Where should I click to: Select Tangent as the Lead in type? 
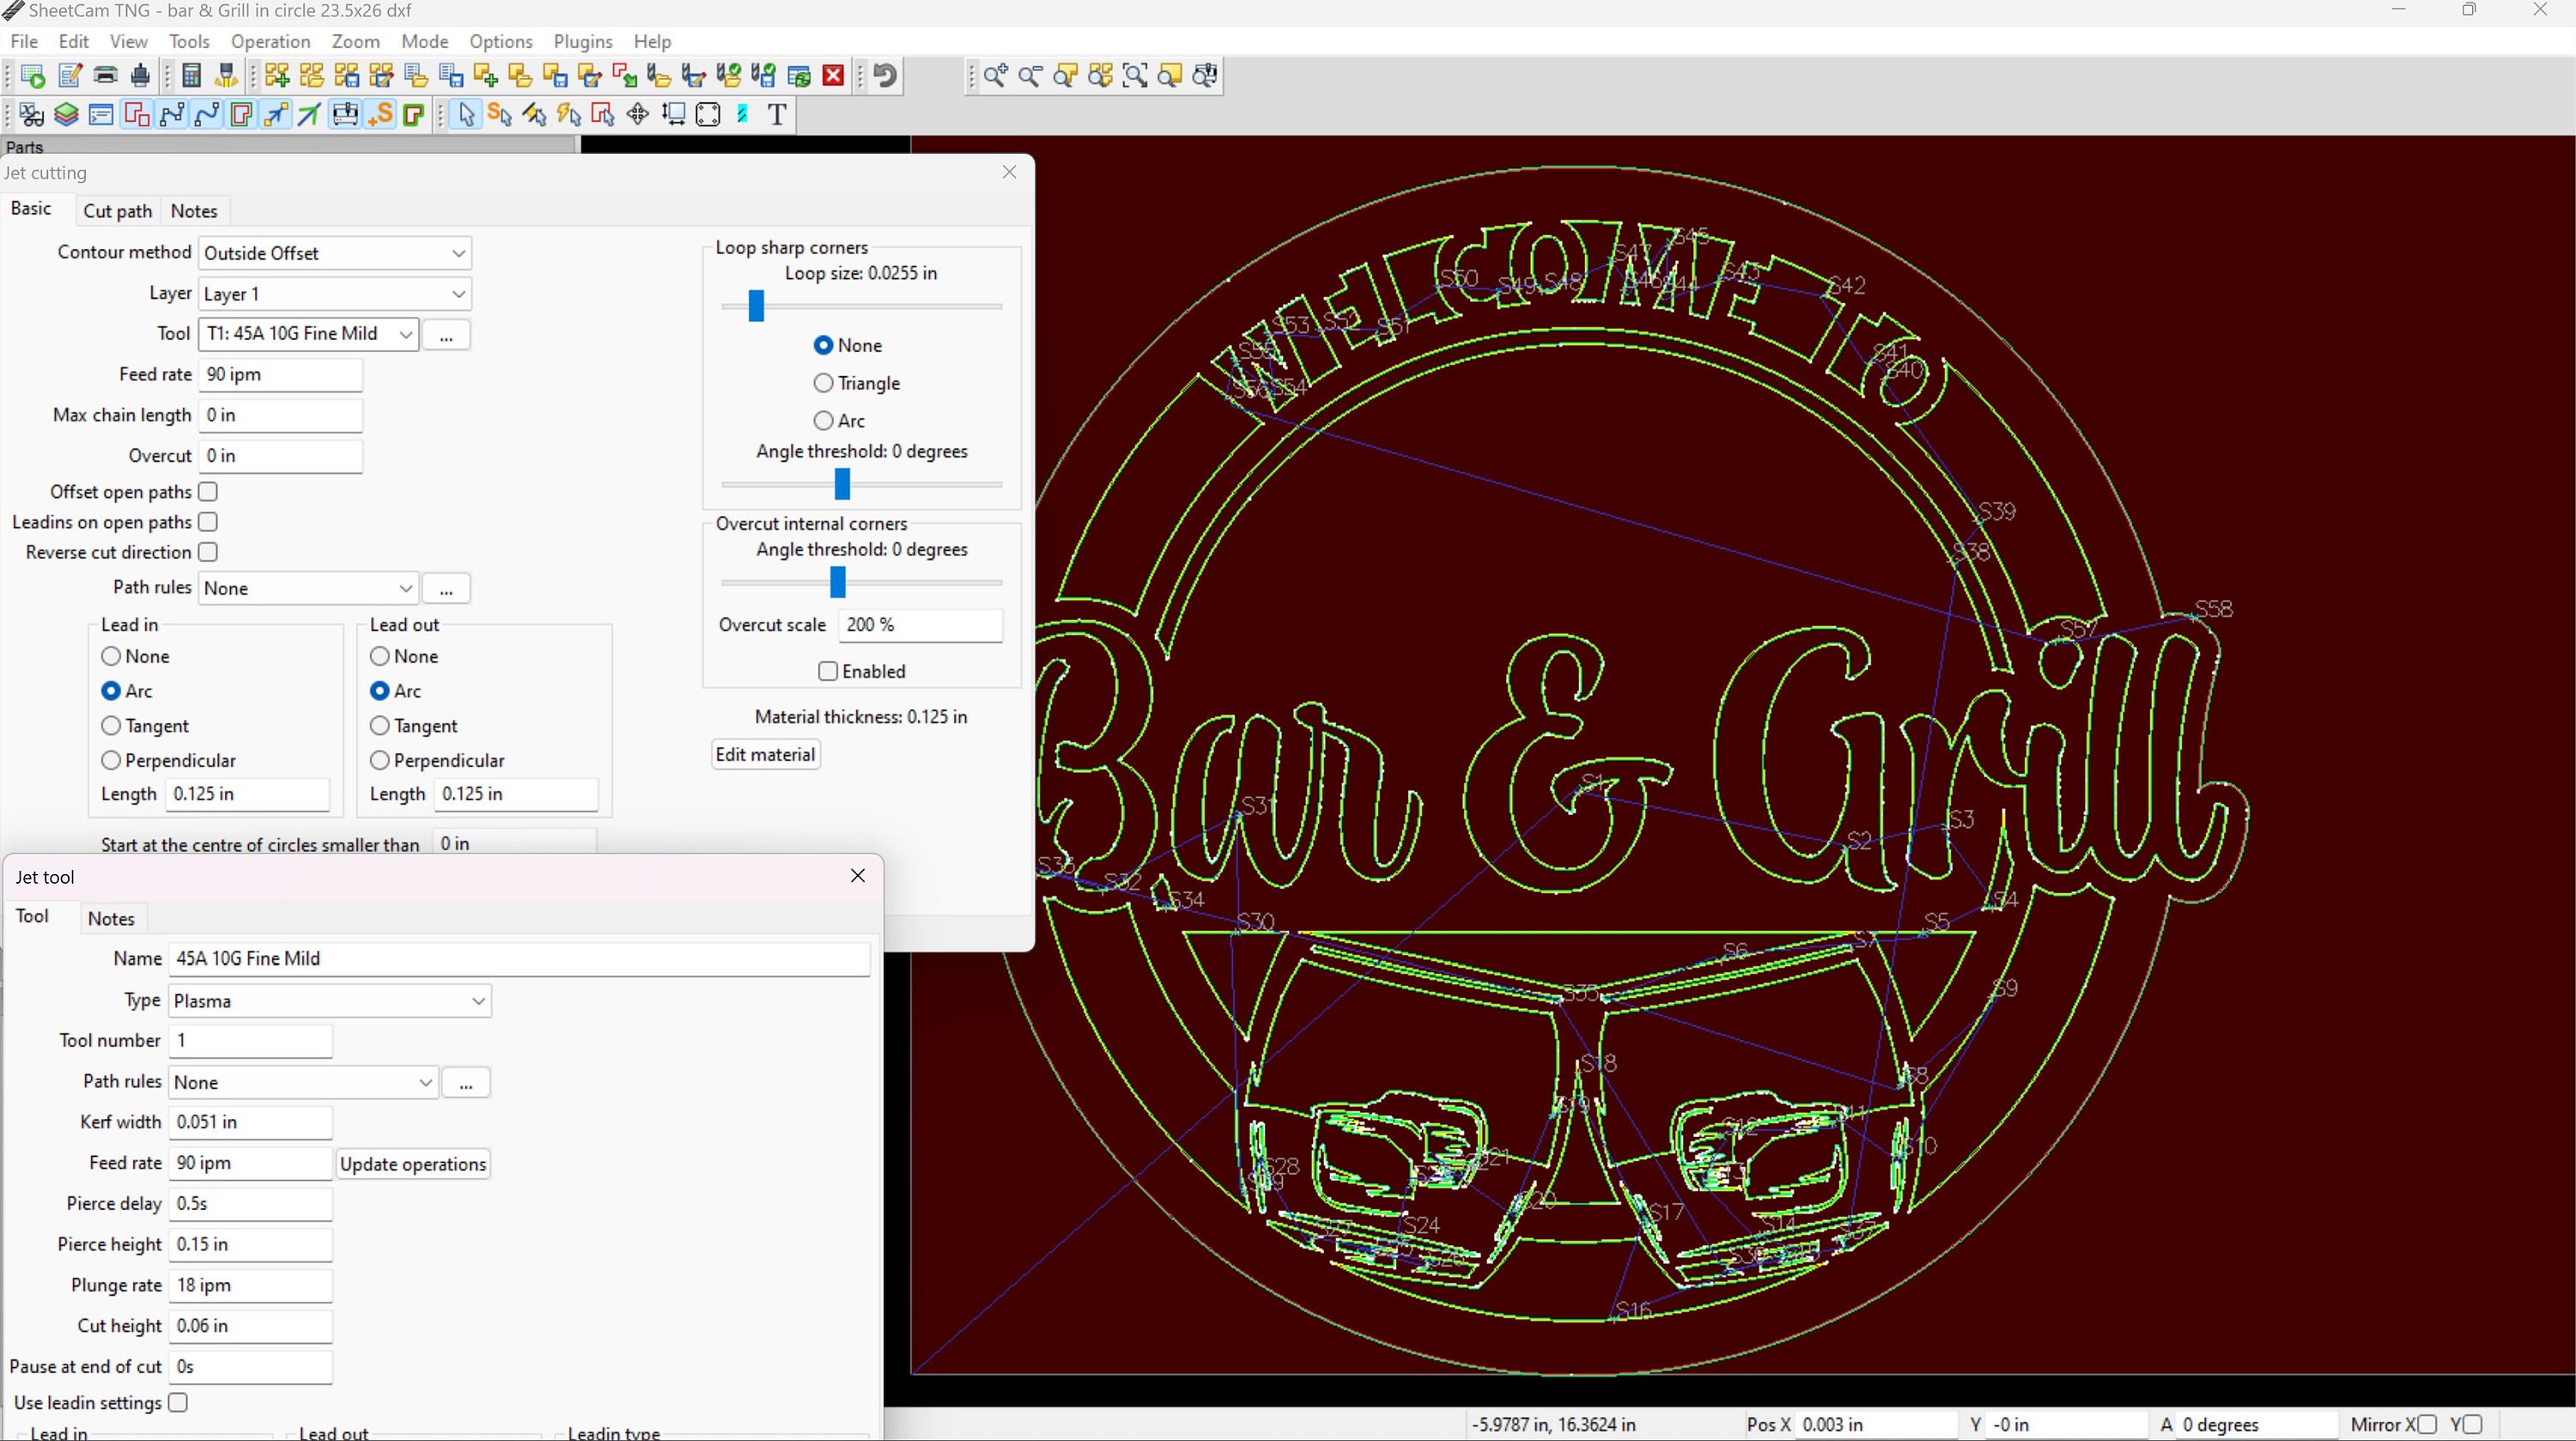coord(111,725)
